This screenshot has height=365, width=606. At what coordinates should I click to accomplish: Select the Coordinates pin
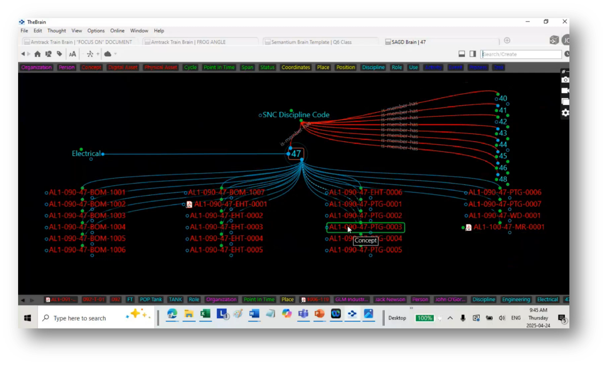point(296,67)
